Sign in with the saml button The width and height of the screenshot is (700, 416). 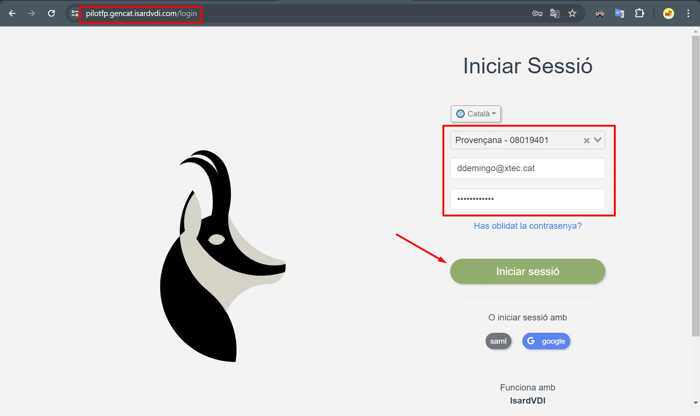pos(498,341)
